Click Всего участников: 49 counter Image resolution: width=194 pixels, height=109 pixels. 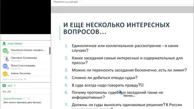point(15,79)
